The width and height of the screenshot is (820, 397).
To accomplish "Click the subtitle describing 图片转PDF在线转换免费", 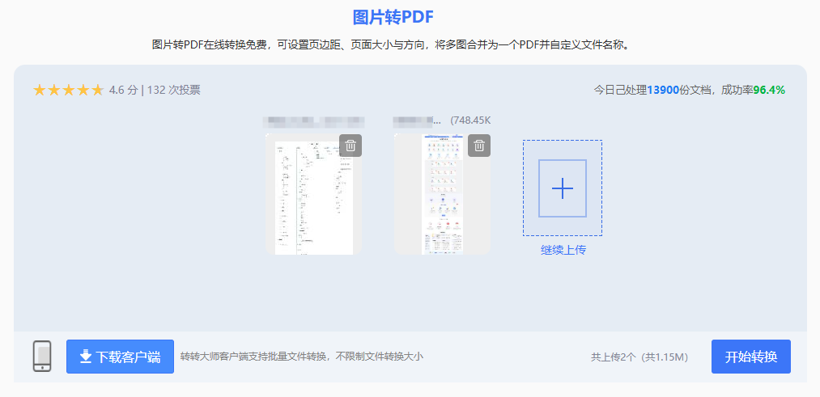I will point(393,44).
